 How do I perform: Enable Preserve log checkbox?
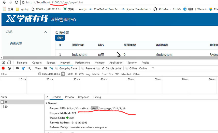83,68
